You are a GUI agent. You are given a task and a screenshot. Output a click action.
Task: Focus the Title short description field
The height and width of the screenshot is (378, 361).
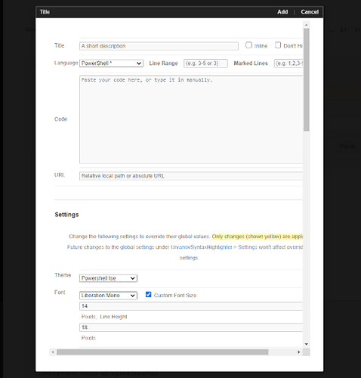tap(159, 46)
